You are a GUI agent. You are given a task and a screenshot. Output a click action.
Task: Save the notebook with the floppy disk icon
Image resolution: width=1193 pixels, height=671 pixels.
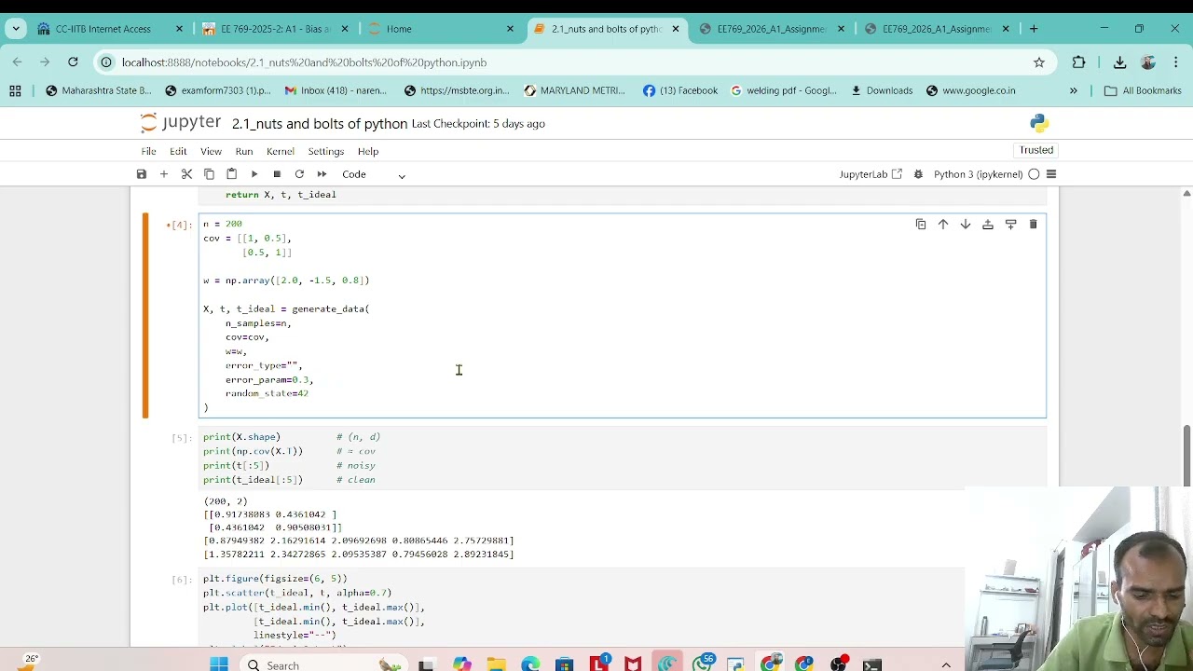click(x=142, y=174)
